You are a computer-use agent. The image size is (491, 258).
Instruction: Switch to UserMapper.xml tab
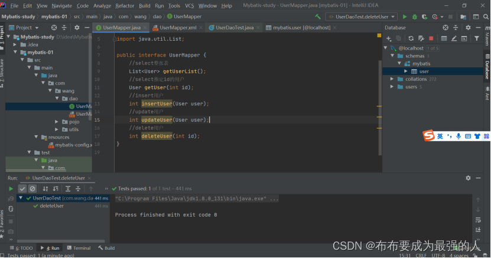178,28
